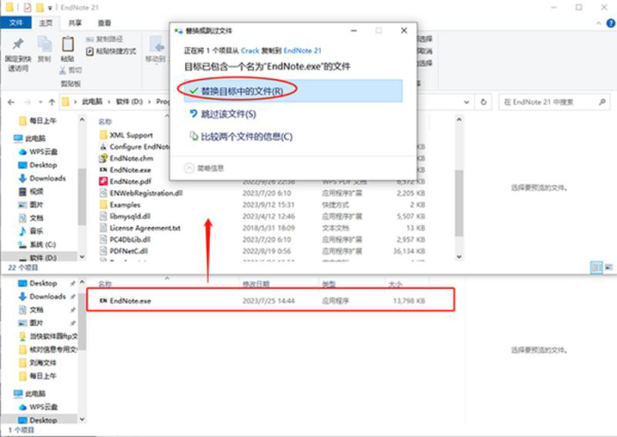Select PDFNetC.dll file
Screen dimensions: 617x437
(x=129, y=251)
